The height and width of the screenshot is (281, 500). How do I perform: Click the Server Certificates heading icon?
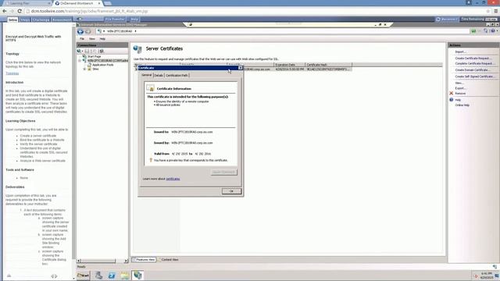click(137, 48)
